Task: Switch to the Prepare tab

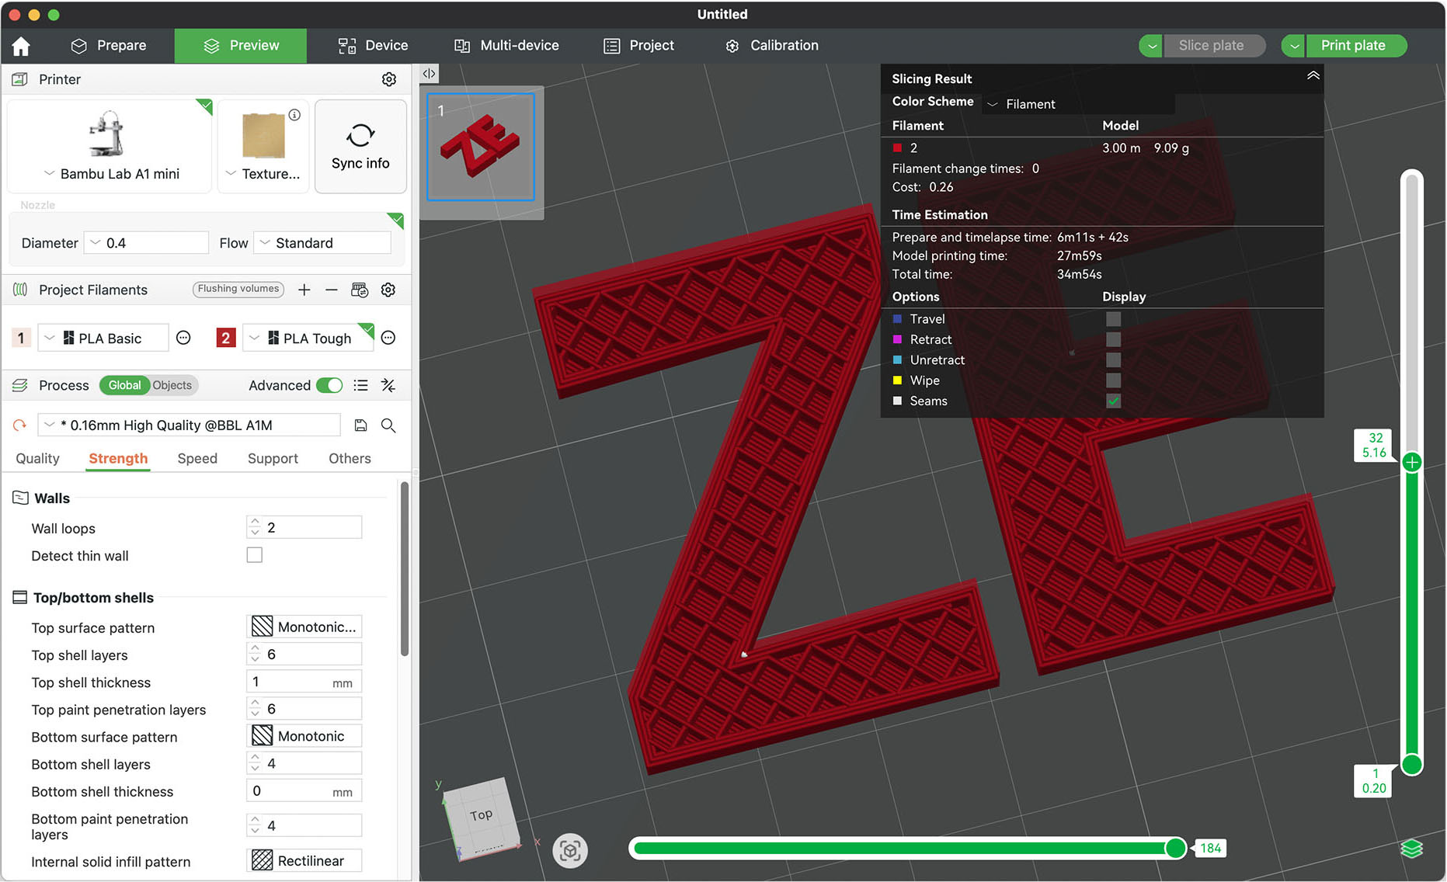Action: 109,46
